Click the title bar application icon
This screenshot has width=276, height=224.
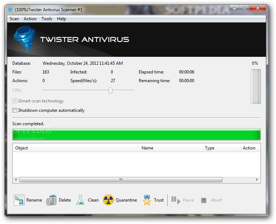pyautogui.click(x=10, y=10)
